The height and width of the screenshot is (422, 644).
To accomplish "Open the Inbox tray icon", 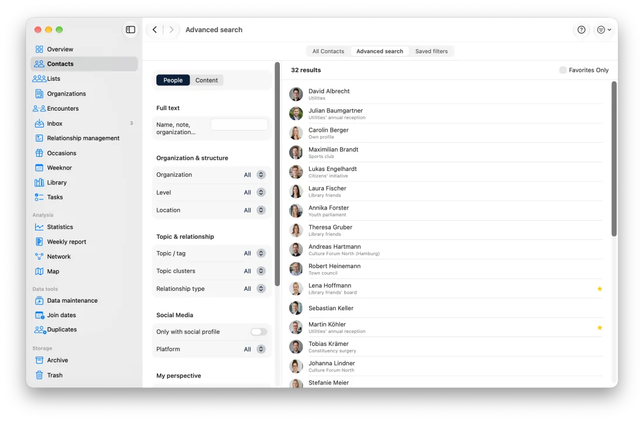I will 39,123.
